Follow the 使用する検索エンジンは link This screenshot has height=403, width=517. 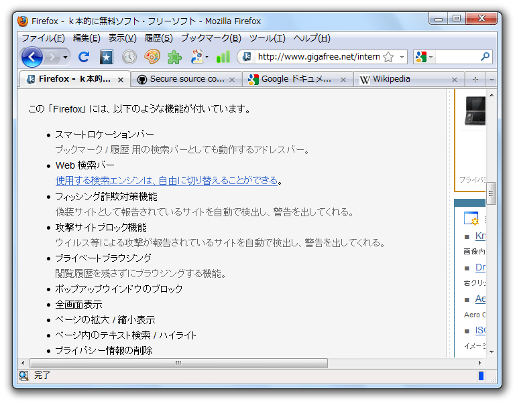(166, 181)
